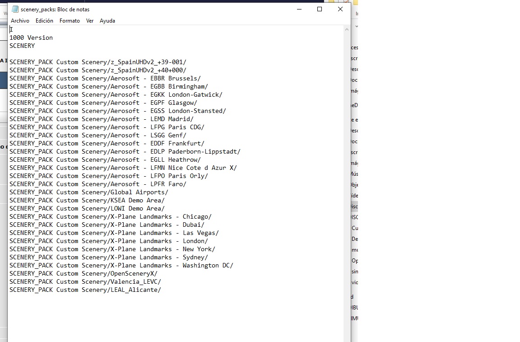Click the Aerosoft LFPO Paris Orly line
The height and width of the screenshot is (342, 520).
[109, 176]
